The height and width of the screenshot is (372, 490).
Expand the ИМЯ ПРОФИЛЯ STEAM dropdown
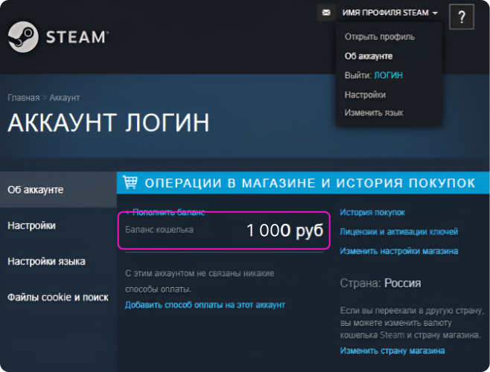[x=389, y=13]
